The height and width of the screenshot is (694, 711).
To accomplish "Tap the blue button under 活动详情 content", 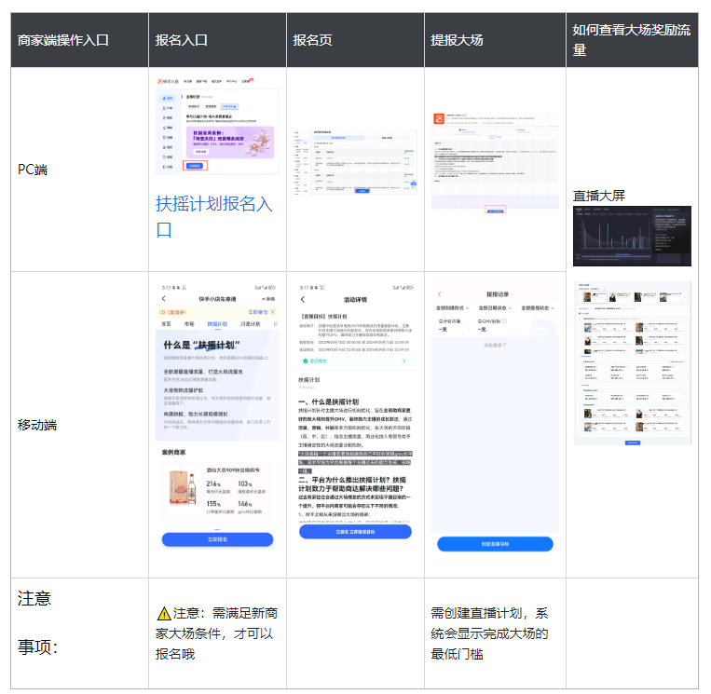I will (355, 532).
